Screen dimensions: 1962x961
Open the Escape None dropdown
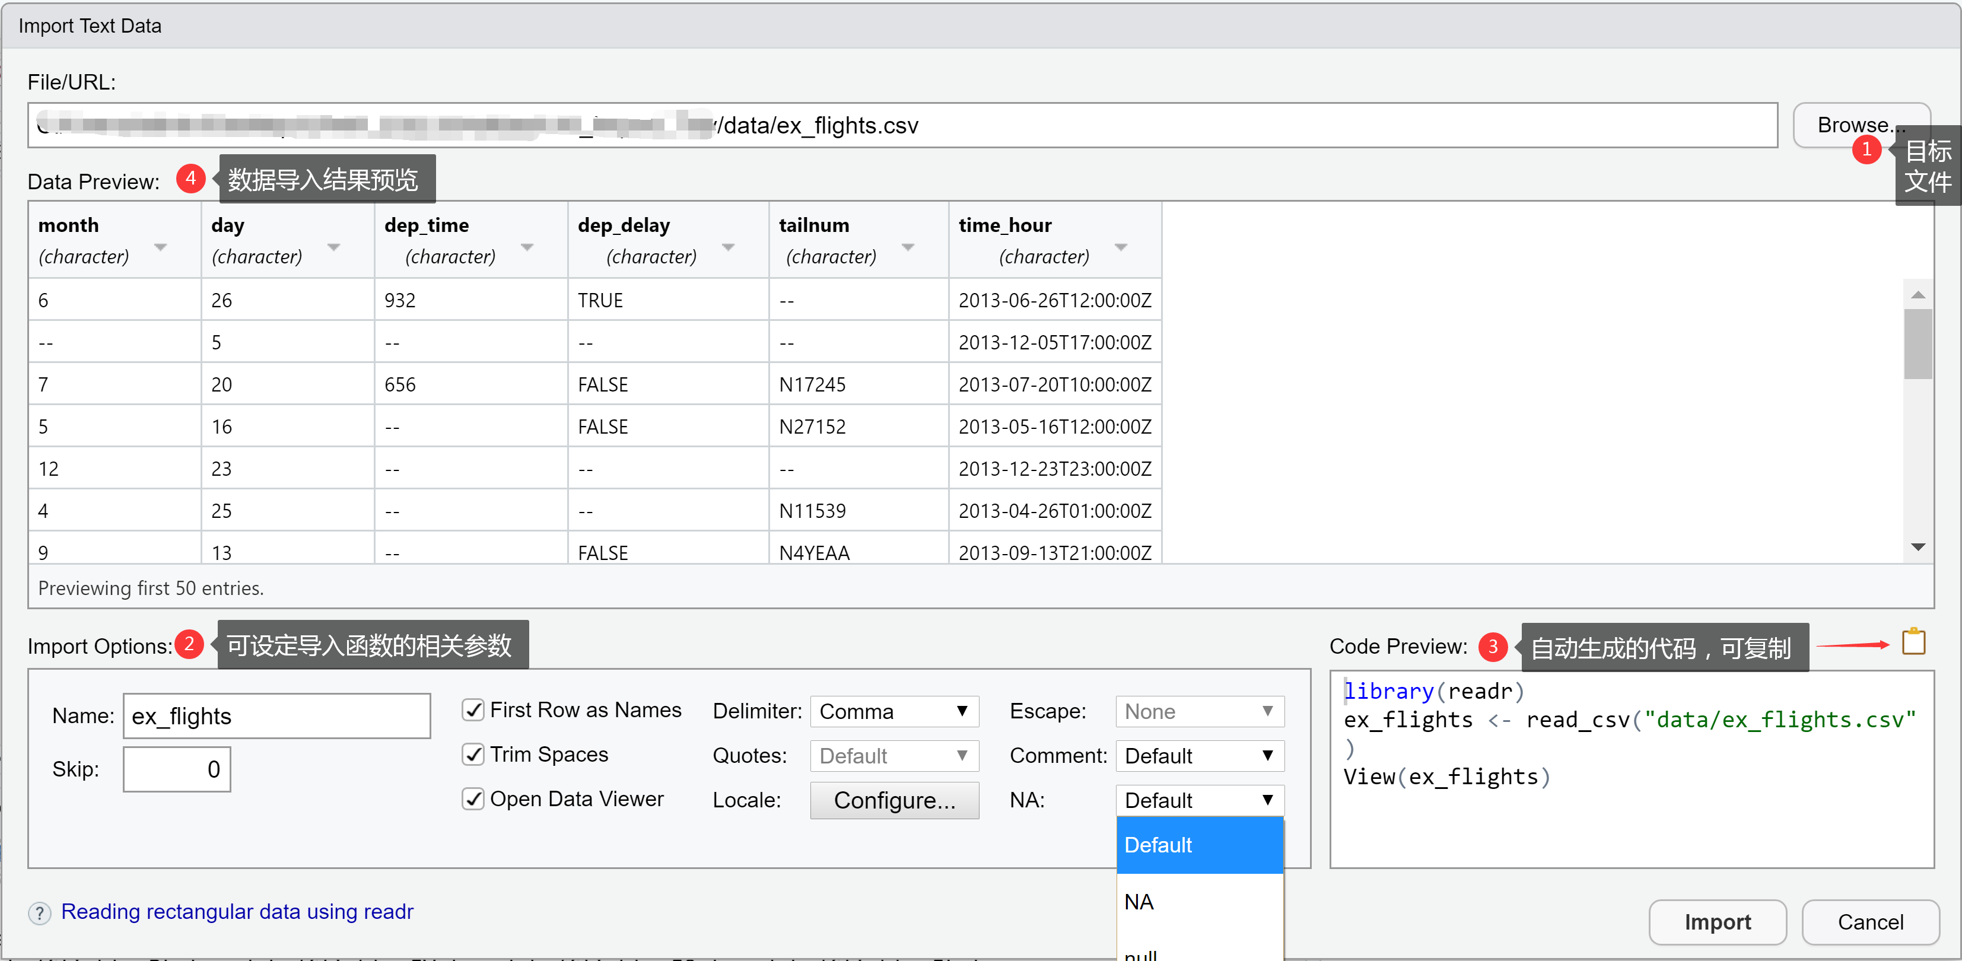(x=1200, y=711)
